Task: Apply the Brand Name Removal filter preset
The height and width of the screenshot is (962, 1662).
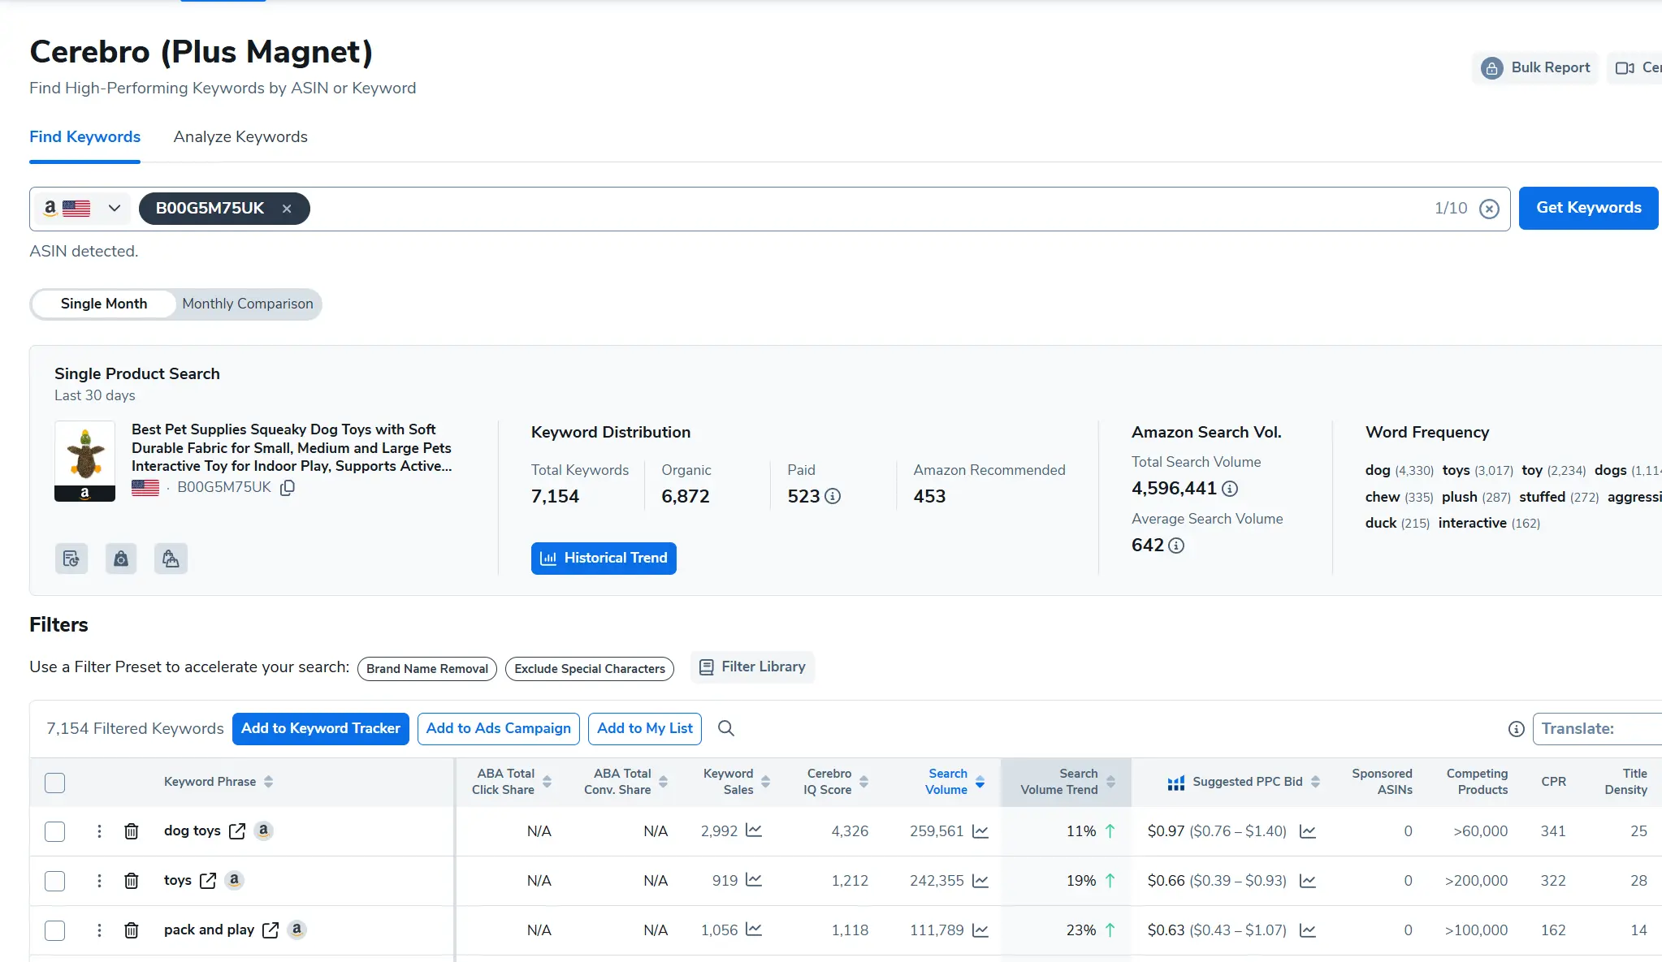Action: tap(426, 668)
